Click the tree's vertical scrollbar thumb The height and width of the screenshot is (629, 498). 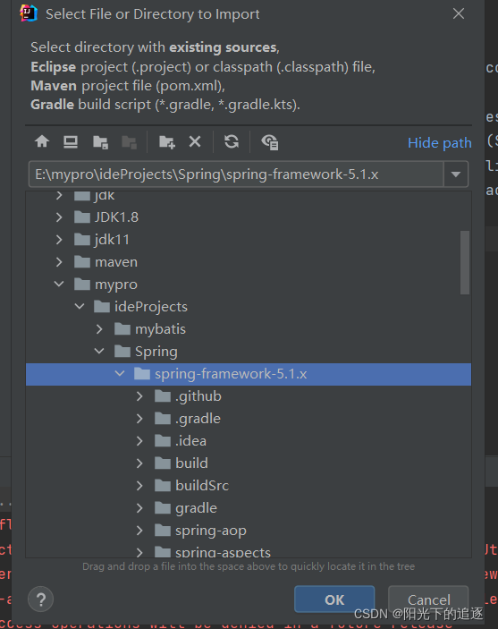click(x=465, y=262)
